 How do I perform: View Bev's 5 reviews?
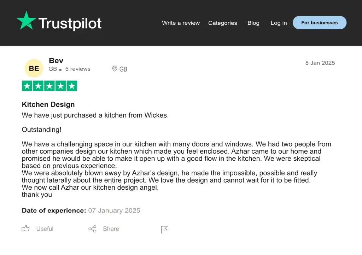tap(77, 69)
